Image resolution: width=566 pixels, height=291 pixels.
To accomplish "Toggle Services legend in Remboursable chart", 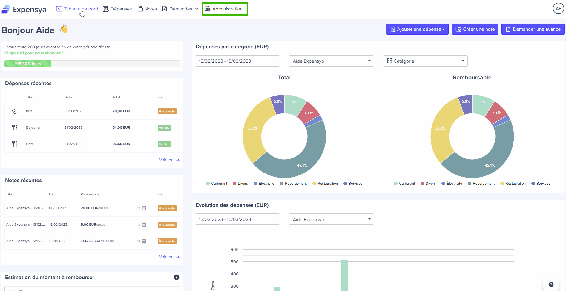I will point(541,184).
